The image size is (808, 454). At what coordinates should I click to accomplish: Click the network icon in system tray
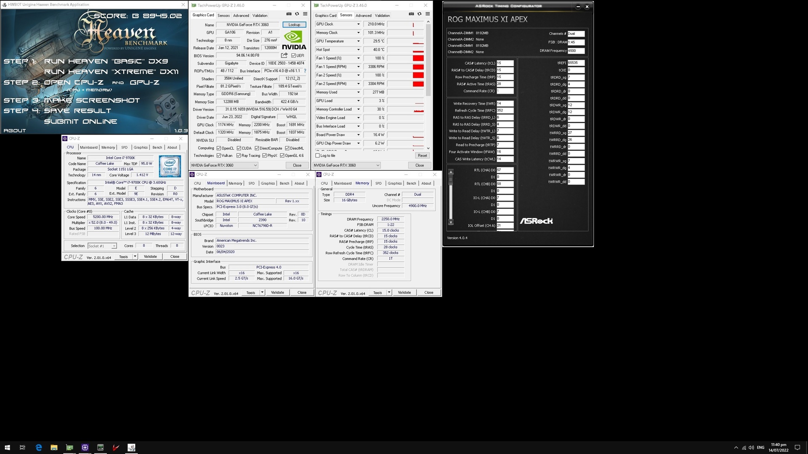click(744, 448)
